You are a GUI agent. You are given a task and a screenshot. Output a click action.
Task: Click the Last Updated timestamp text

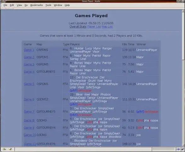pyautogui.click(x=91, y=23)
